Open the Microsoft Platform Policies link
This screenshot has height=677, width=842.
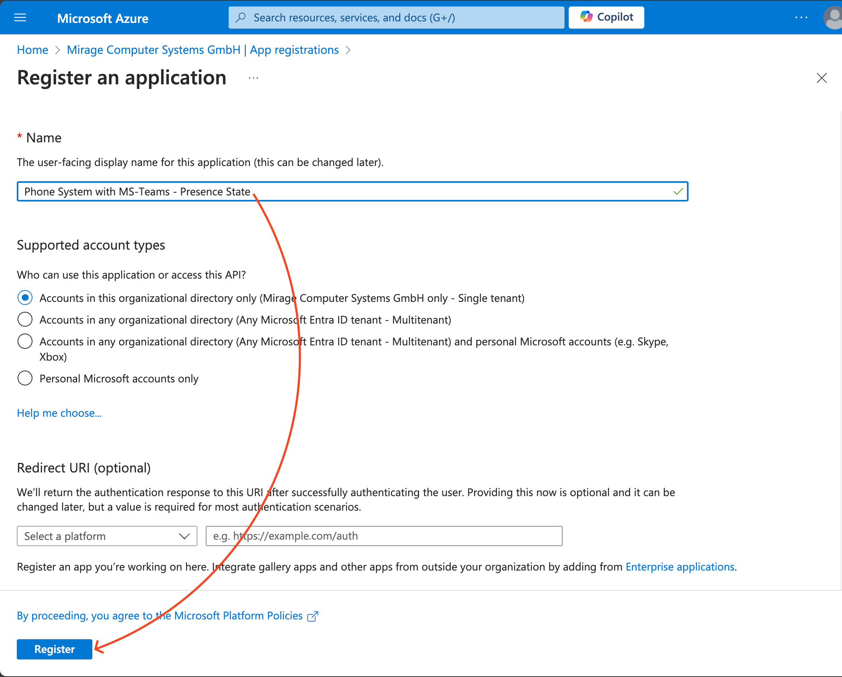160,616
